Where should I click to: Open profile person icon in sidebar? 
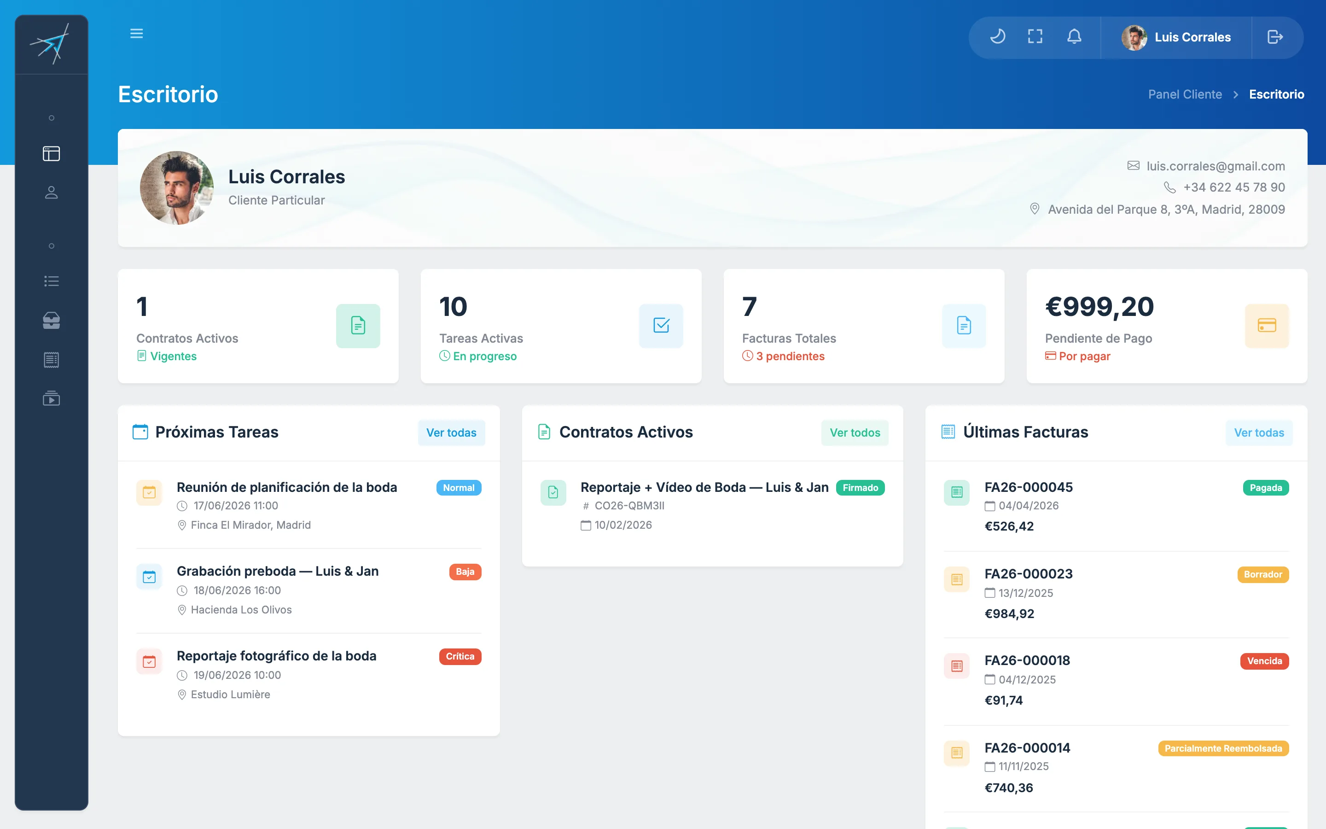pyautogui.click(x=51, y=193)
